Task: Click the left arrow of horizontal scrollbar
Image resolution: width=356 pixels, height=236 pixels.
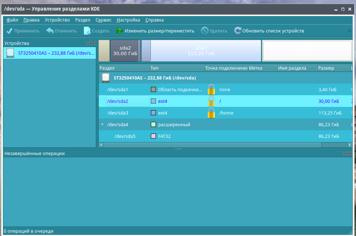Action: tap(101, 145)
